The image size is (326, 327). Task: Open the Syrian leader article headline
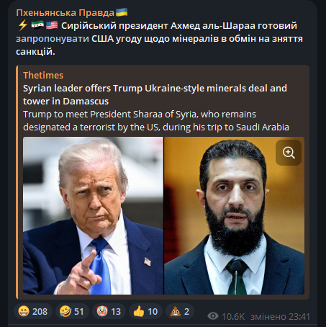click(x=155, y=94)
